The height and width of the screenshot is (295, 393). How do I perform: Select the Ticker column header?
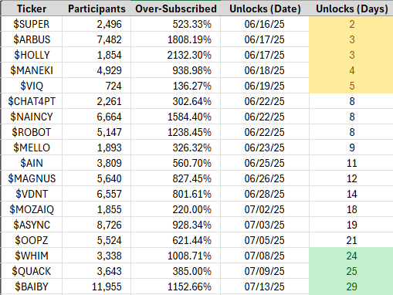[32, 8]
